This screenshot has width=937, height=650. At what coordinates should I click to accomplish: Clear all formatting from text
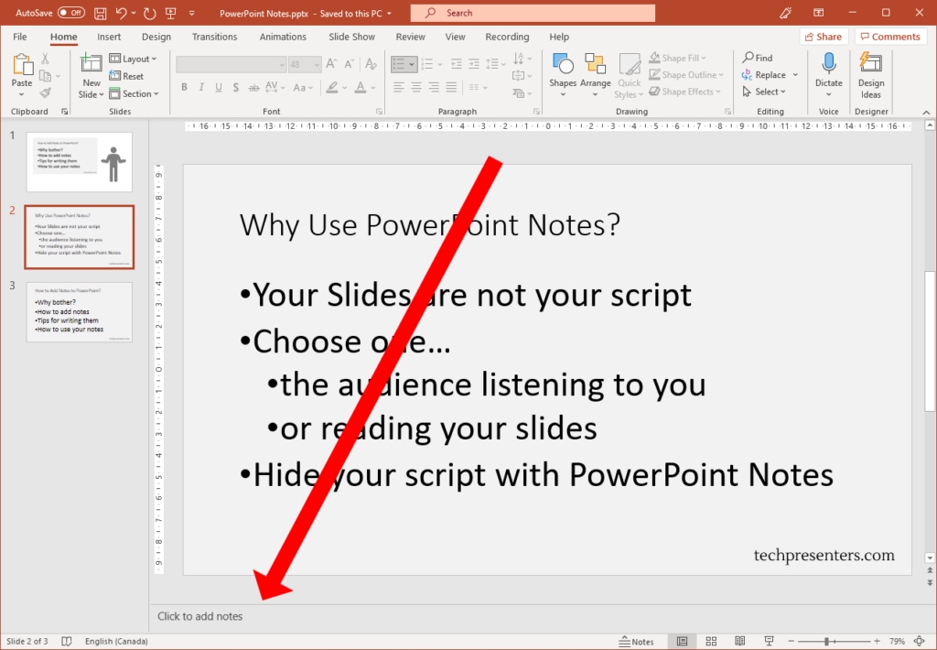pyautogui.click(x=372, y=63)
